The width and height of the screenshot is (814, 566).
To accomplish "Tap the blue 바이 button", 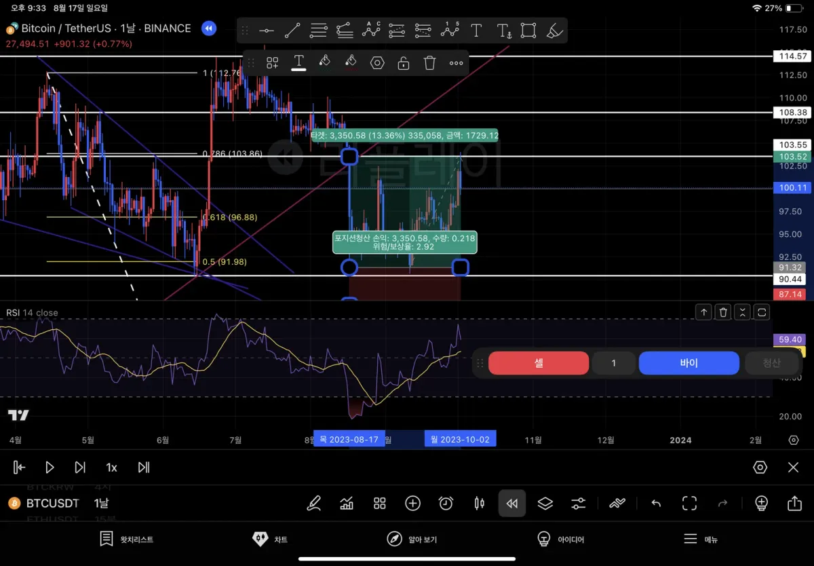I will (689, 363).
